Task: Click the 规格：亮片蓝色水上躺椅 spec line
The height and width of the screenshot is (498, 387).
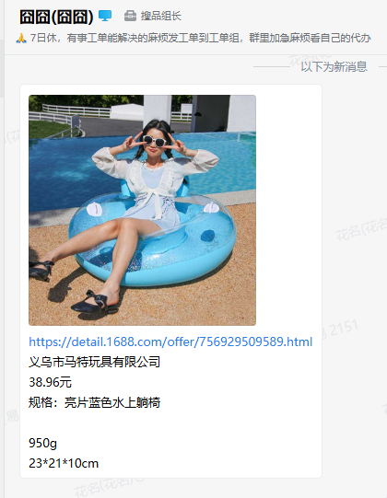Action: pos(94,402)
